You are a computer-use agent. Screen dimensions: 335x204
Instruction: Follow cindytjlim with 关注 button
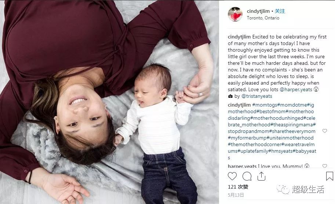coord(280,11)
